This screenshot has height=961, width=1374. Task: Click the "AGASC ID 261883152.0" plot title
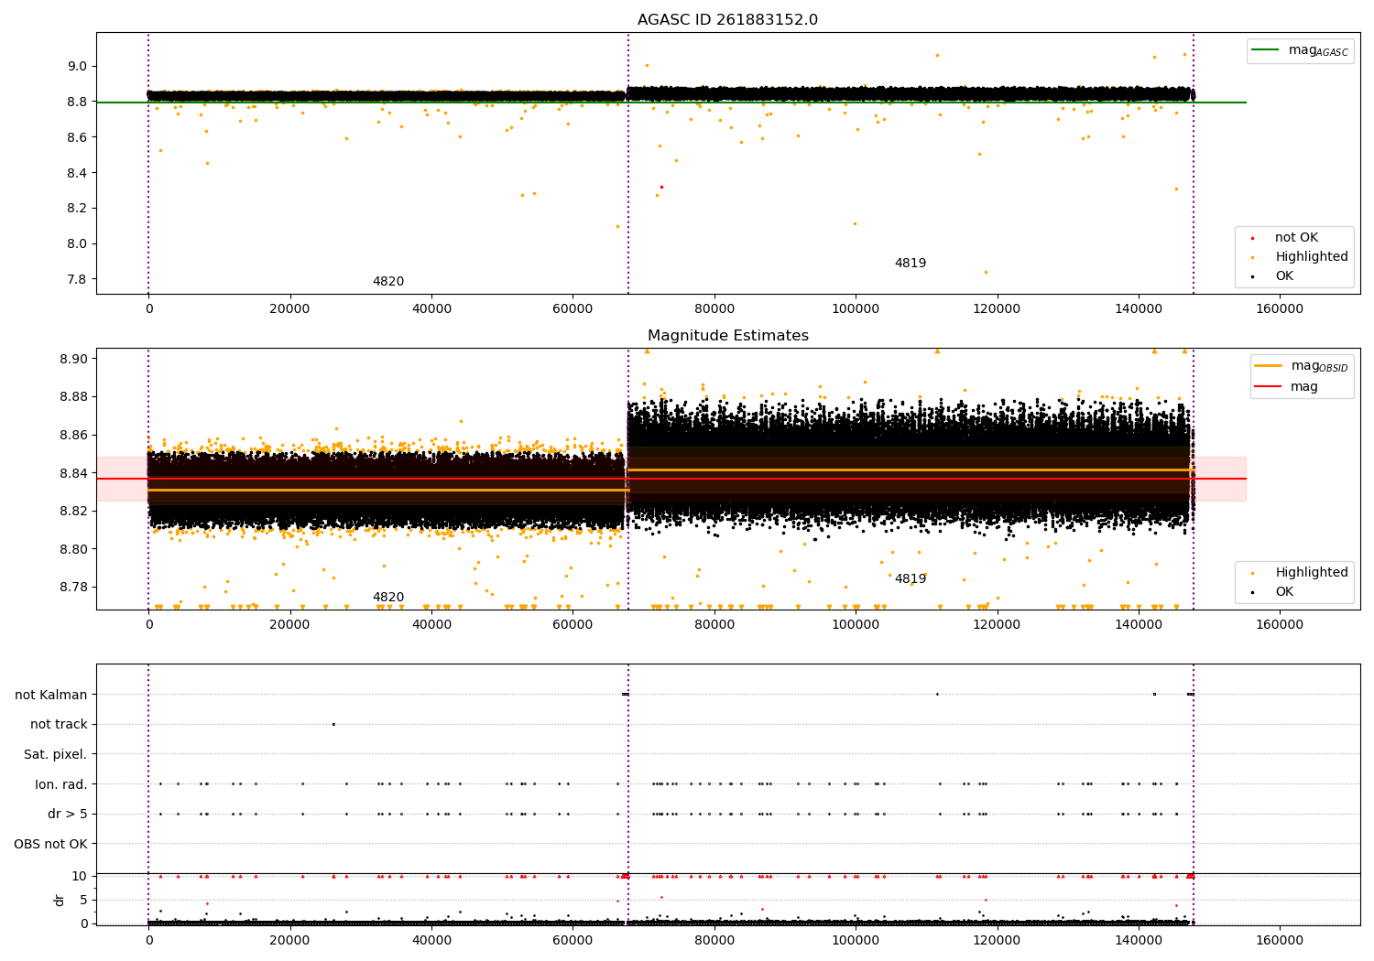coord(727,20)
